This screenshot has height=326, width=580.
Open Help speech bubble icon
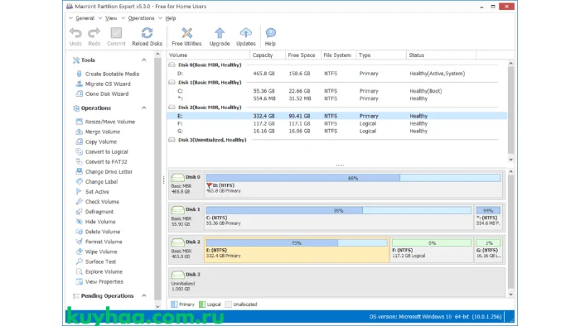click(x=270, y=33)
